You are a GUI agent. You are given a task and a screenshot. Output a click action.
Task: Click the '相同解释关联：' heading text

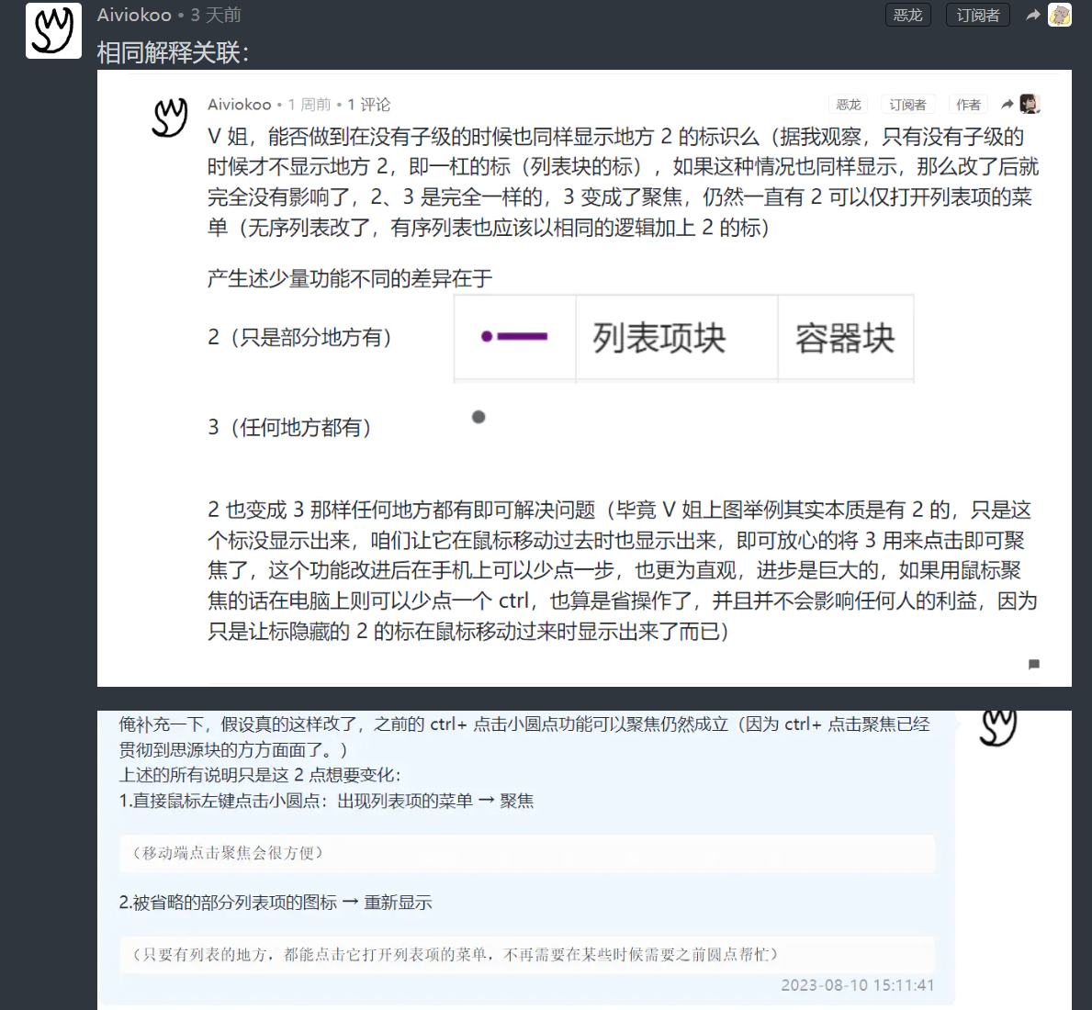coord(173,52)
